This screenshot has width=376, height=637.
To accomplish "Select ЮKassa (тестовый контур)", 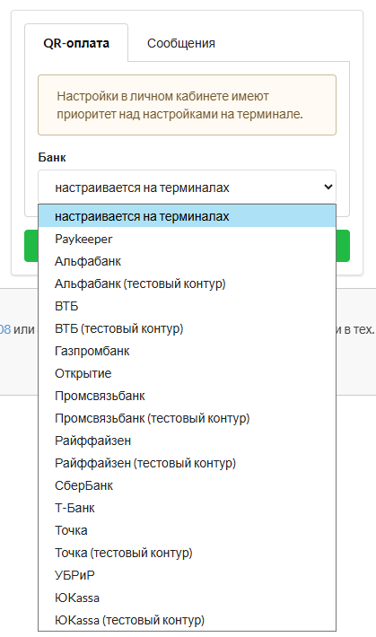I will (x=187, y=620).
